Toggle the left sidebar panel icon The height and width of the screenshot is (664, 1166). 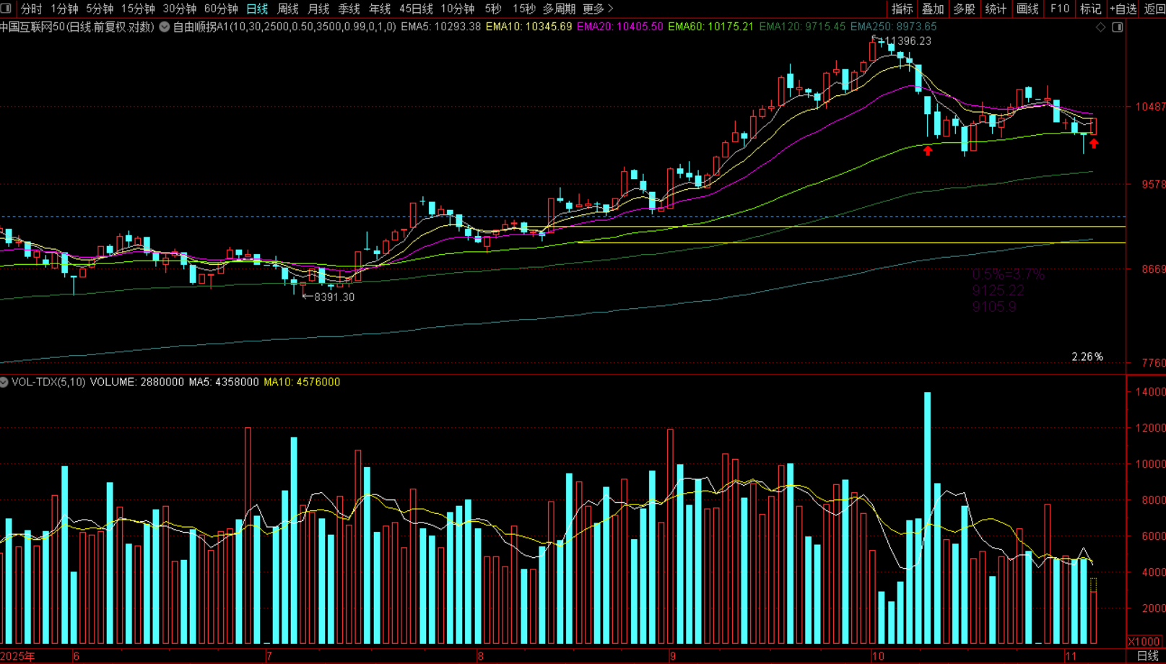click(x=6, y=9)
